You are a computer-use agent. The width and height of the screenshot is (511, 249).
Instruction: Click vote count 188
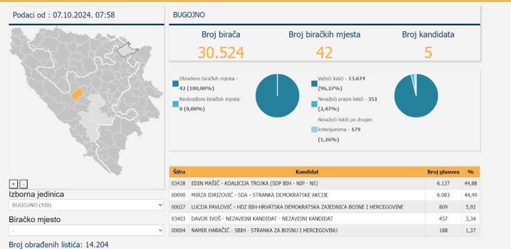click(x=443, y=230)
